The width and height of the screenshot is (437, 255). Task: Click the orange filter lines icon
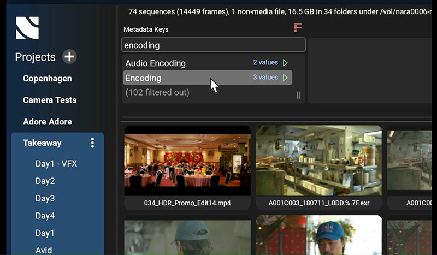click(x=298, y=28)
